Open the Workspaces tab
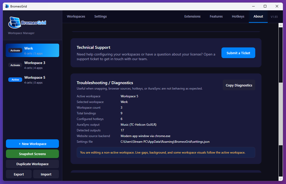Screen dimensions: 286x184 76,17
